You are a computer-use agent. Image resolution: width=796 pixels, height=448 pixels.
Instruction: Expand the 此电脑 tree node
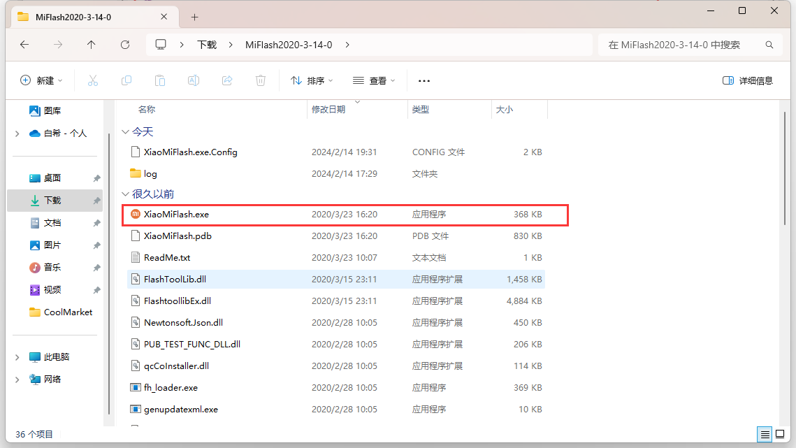tap(17, 357)
